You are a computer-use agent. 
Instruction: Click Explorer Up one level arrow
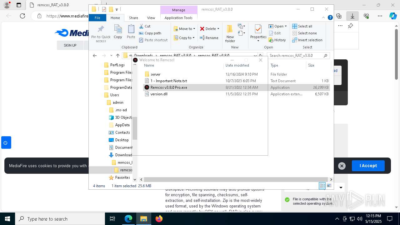pos(117,56)
